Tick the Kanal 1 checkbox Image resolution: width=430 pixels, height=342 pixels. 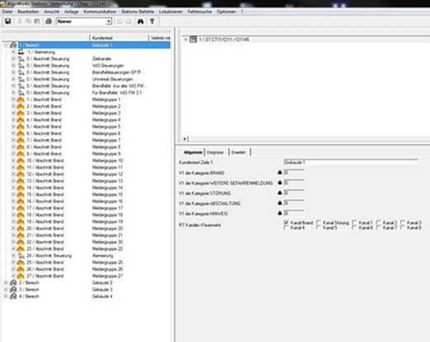pos(354,222)
